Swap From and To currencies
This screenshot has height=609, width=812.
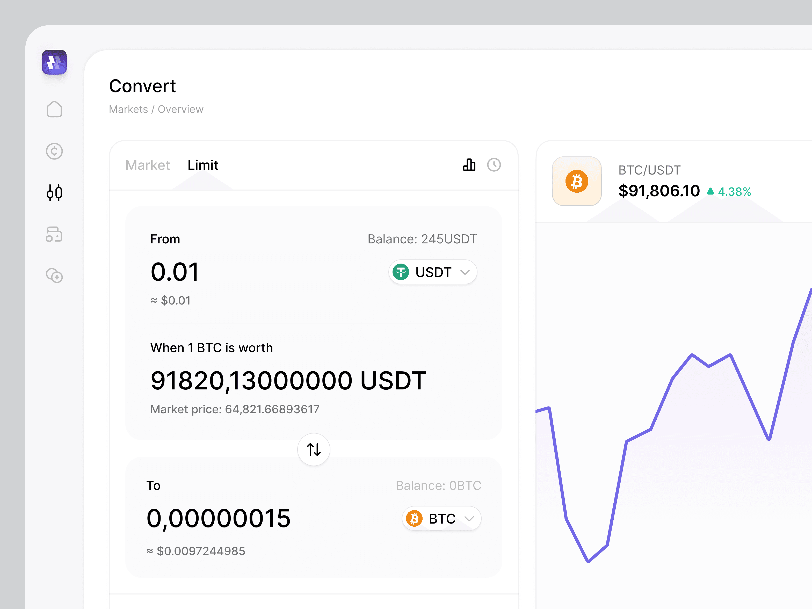314,449
